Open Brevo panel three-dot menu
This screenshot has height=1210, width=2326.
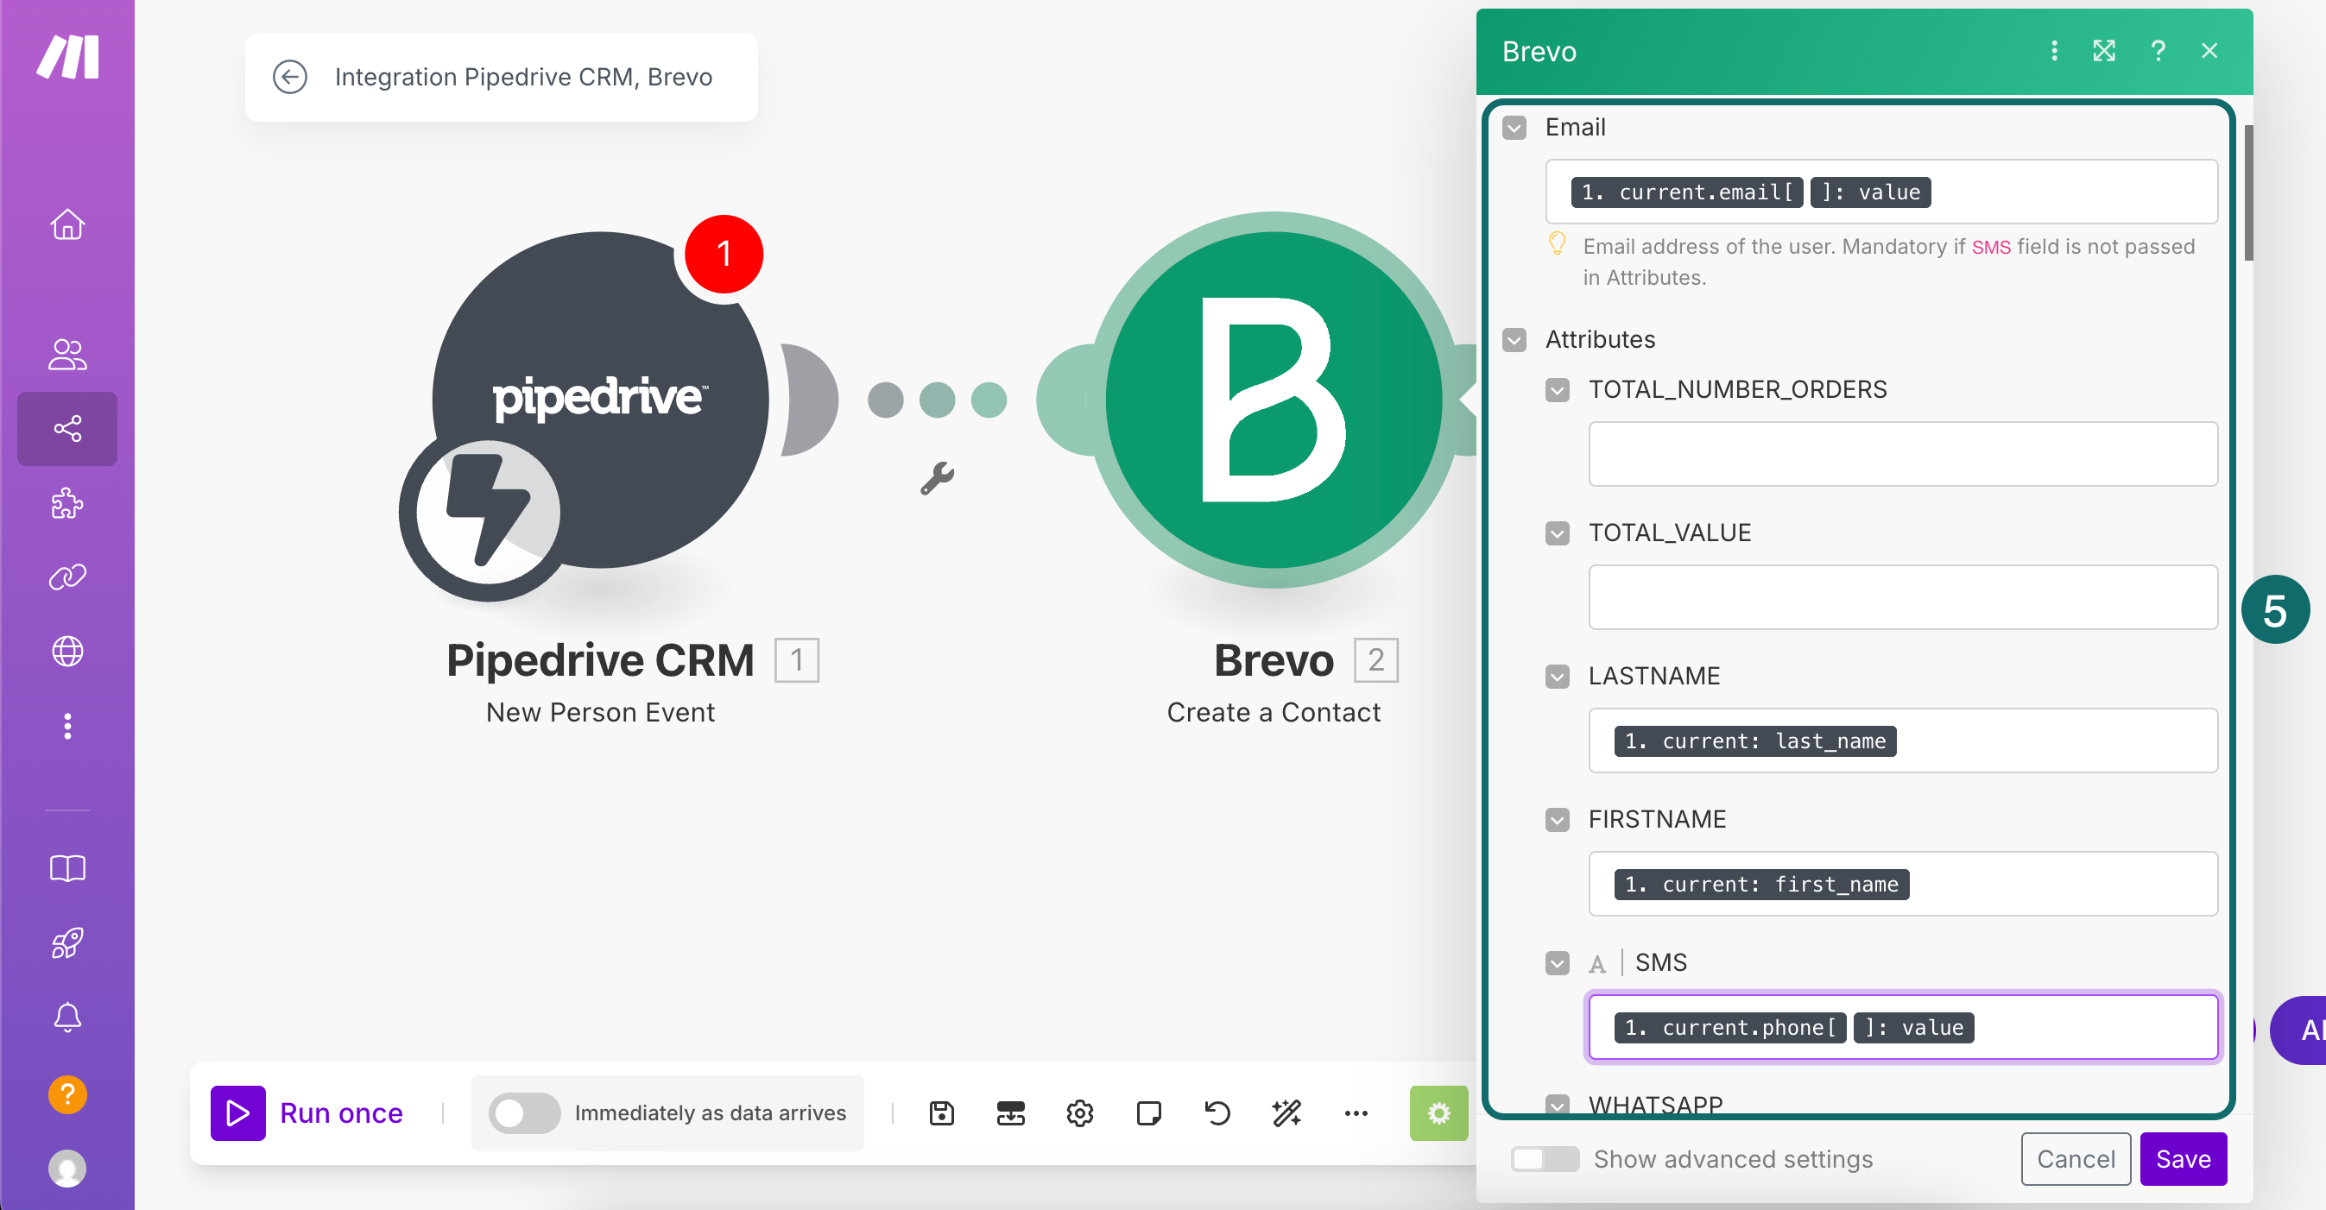click(x=2054, y=51)
